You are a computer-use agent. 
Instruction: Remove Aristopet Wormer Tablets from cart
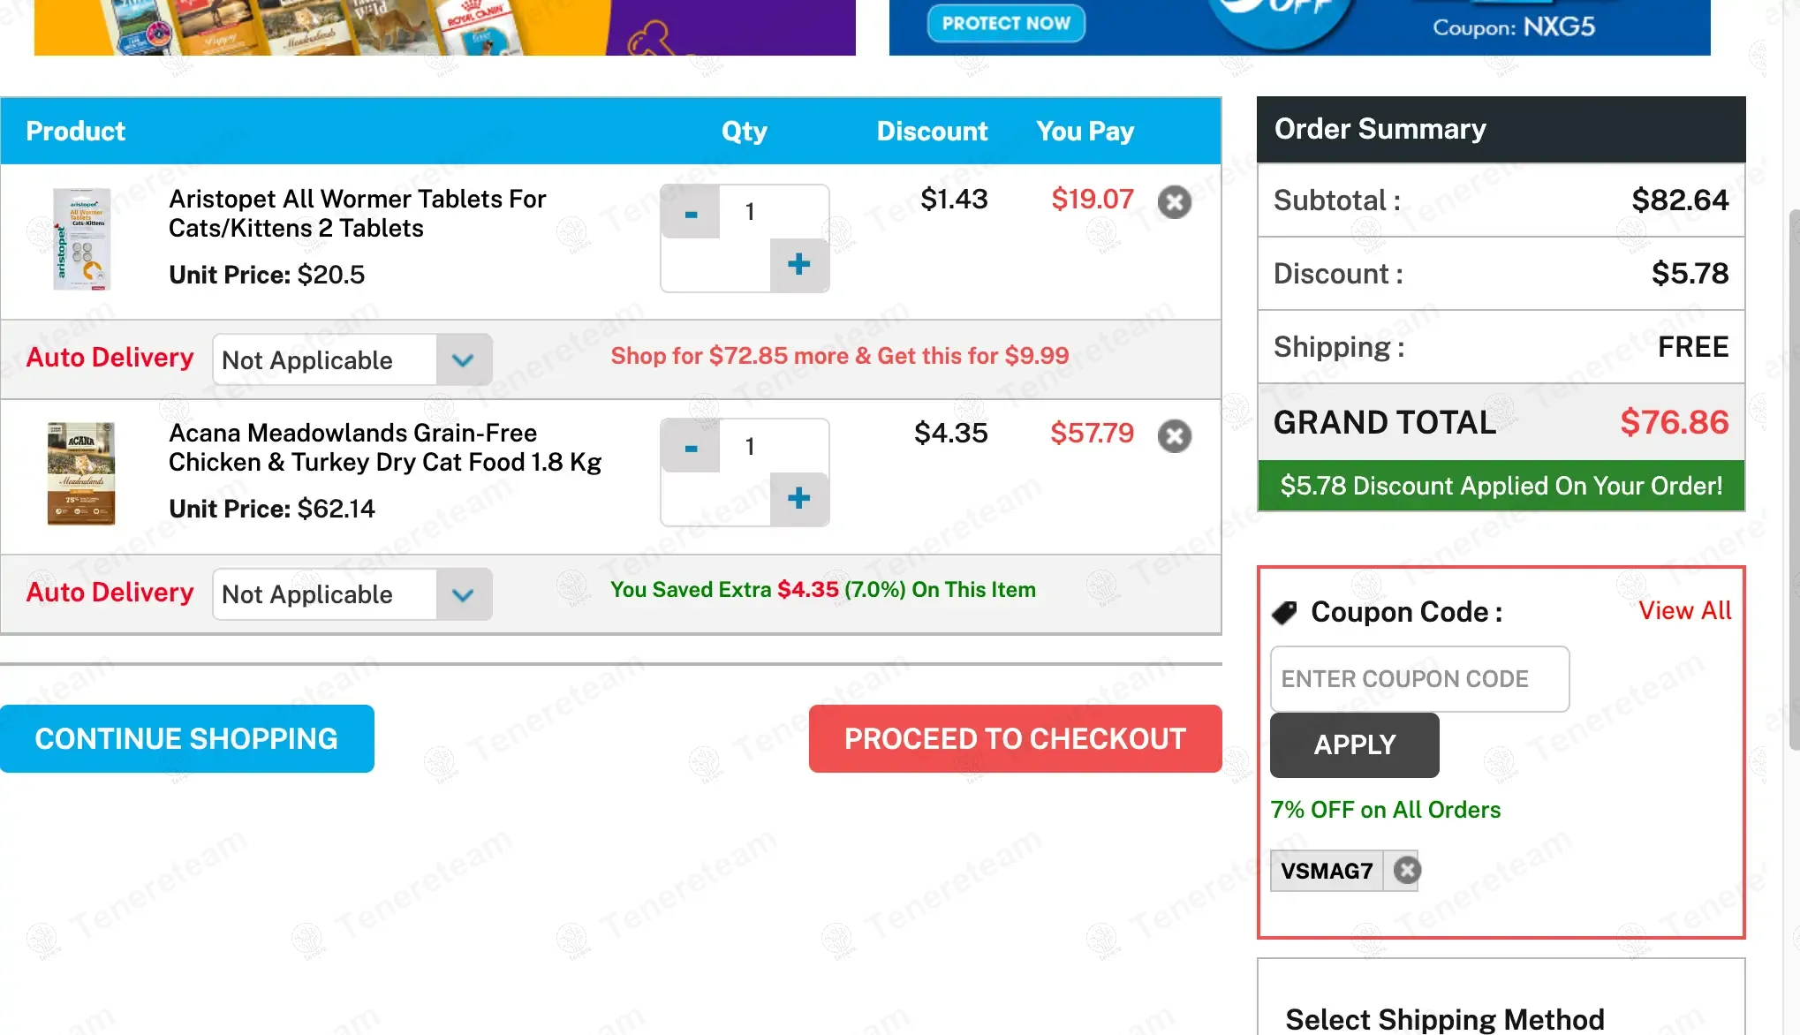point(1174,202)
